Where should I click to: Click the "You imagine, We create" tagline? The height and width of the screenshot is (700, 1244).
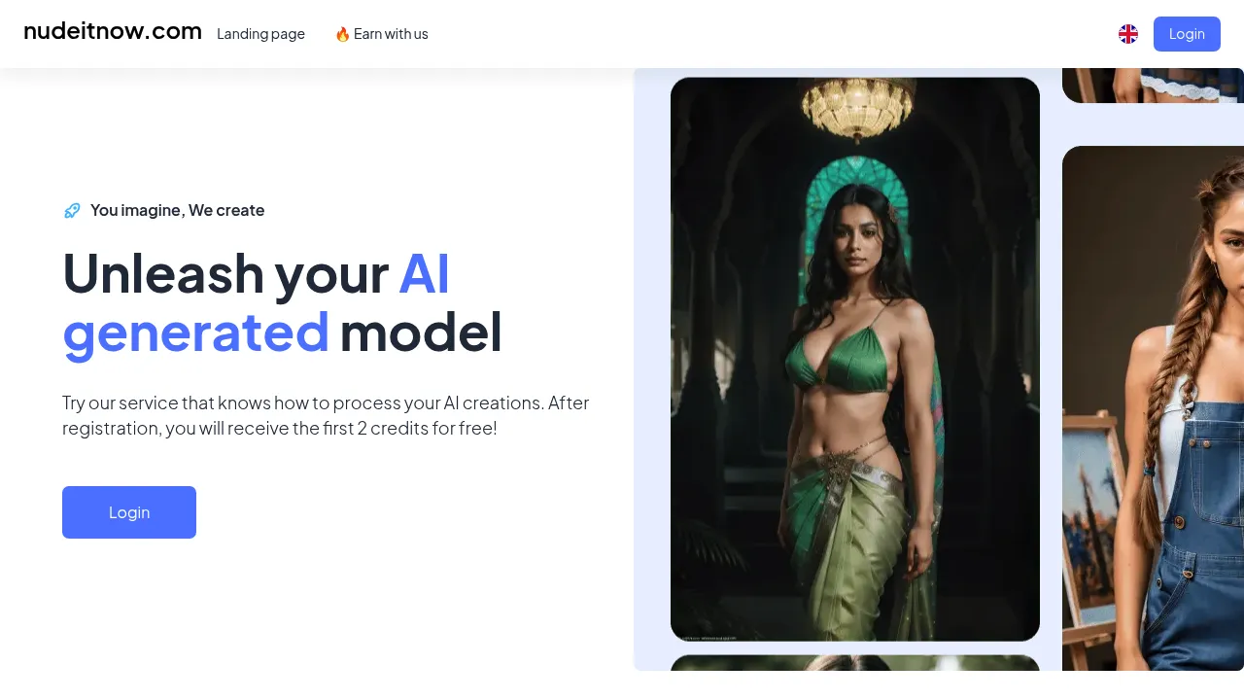coord(177,210)
